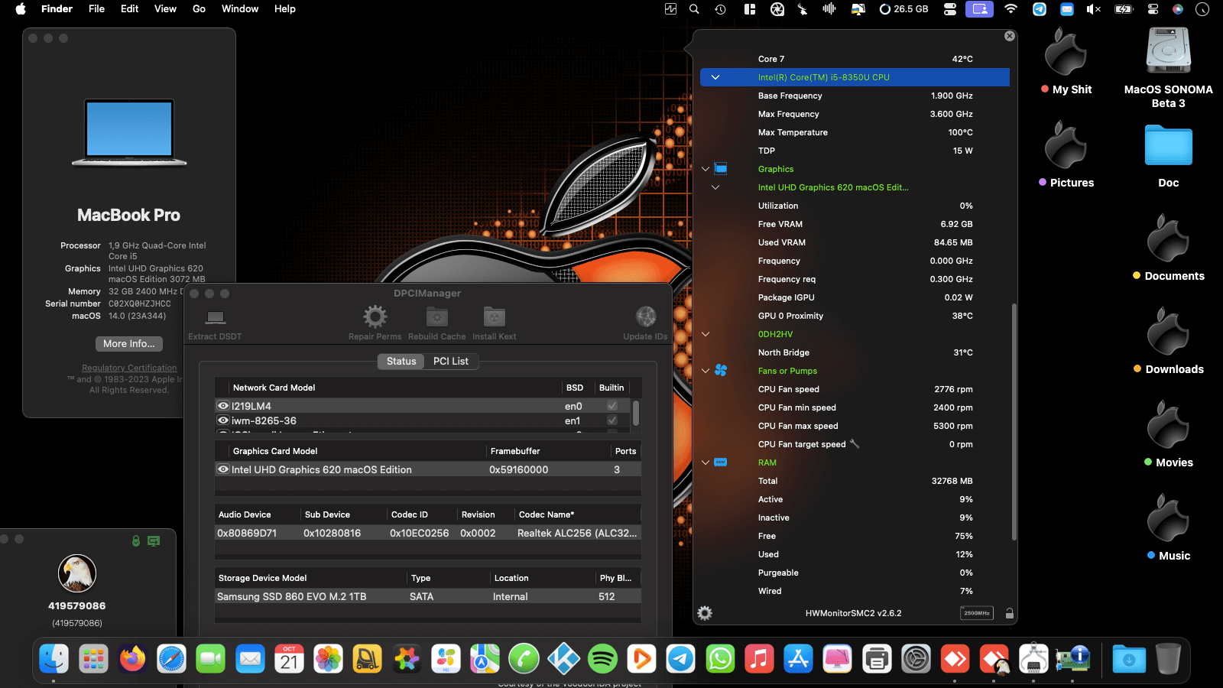Open the Calendar icon showing 21
Screen dimensions: 1223x688
click(289, 659)
